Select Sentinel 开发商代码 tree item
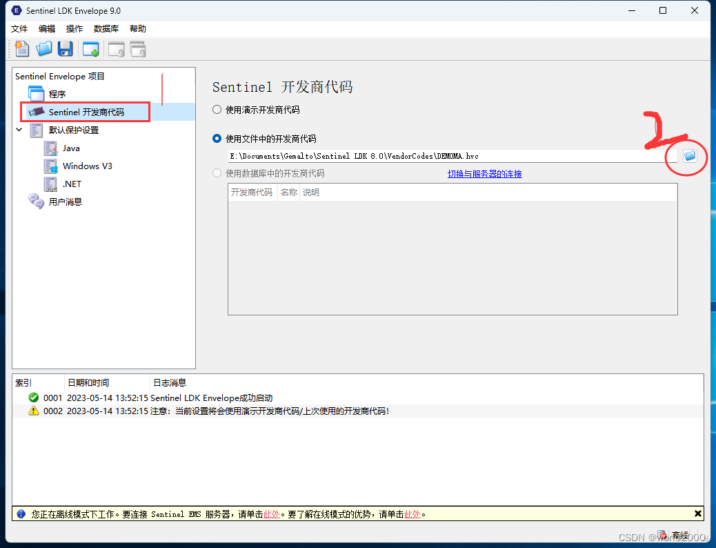Screen dimensions: 716x548 tap(86, 112)
